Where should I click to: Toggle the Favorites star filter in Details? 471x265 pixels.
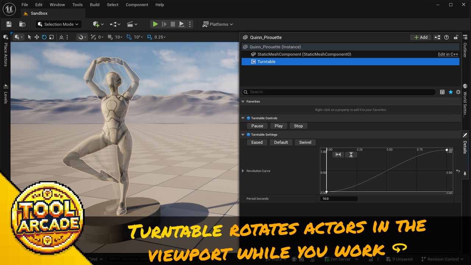click(450, 92)
